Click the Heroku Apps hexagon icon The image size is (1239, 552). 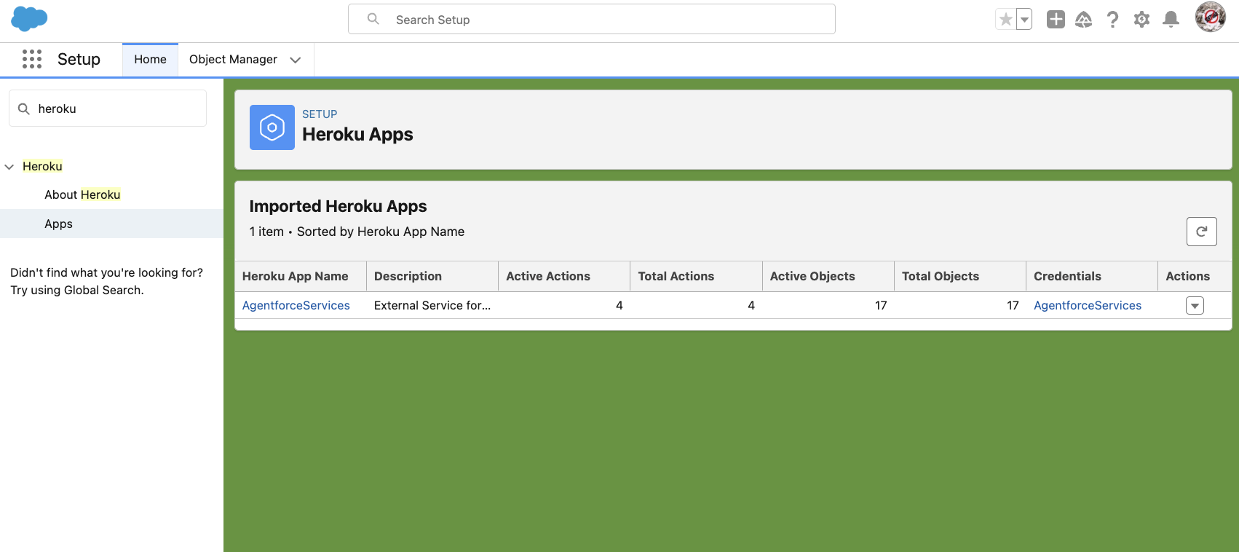[x=272, y=127]
